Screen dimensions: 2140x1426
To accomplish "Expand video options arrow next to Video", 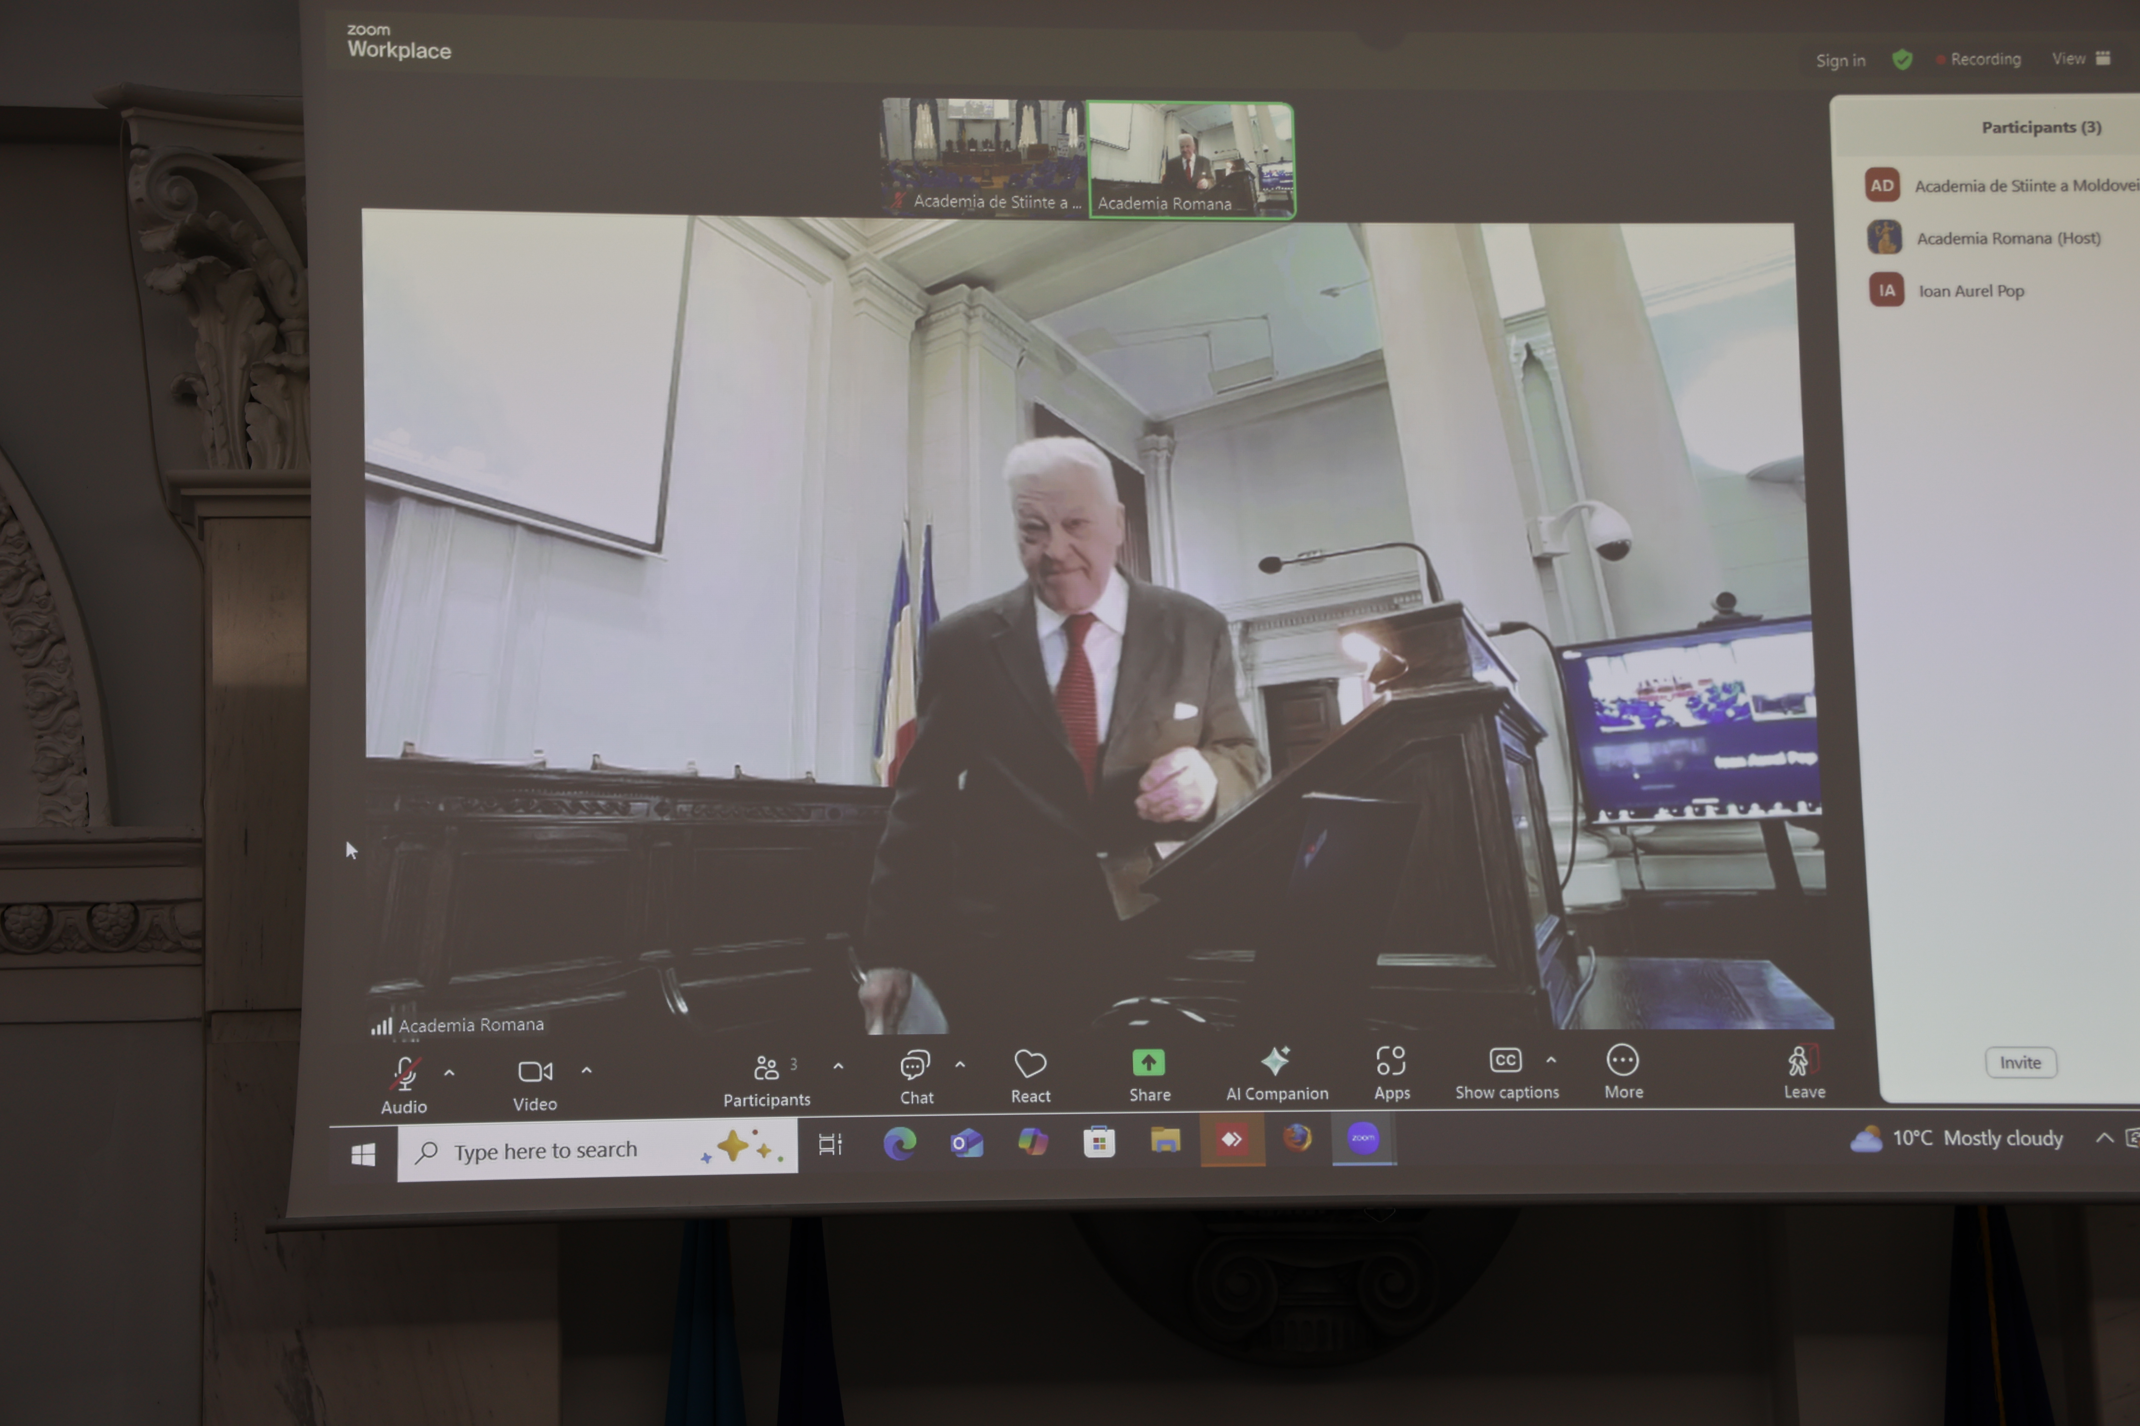I will (587, 1071).
